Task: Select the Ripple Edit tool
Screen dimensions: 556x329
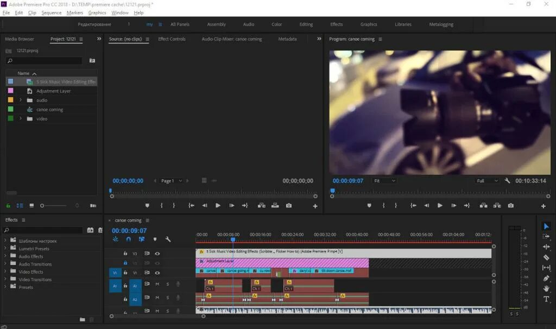Action: (x=547, y=245)
